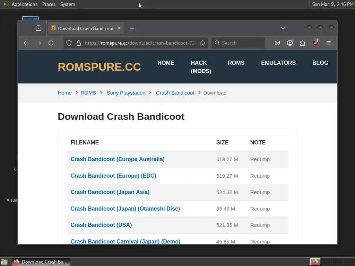Open the ROMS navigation item
The height and width of the screenshot is (266, 355).
click(236, 63)
